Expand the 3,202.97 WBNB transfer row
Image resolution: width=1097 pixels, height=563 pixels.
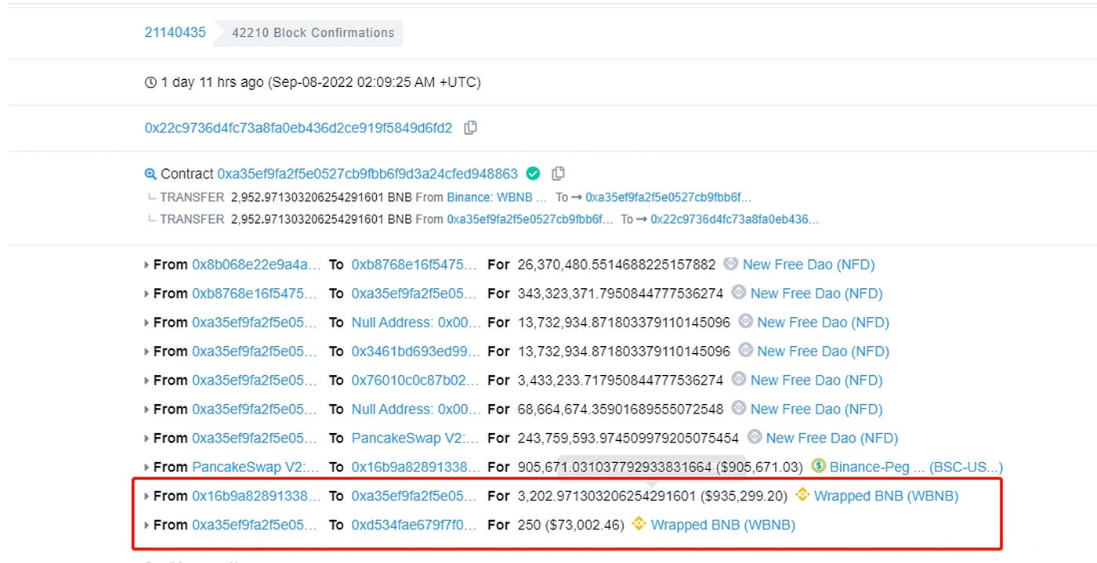[x=147, y=496]
